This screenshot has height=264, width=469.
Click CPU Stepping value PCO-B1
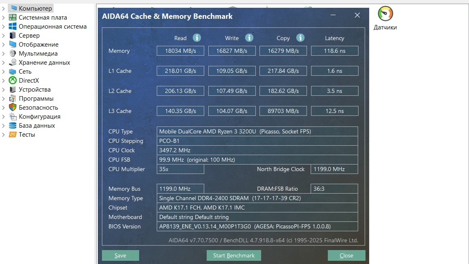coord(257,141)
